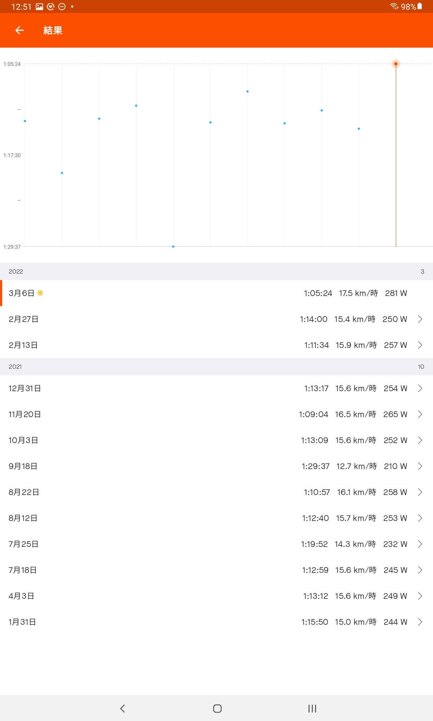433x721 pixels.
Task: Select the orange highlighted point on the chart
Action: click(x=396, y=64)
